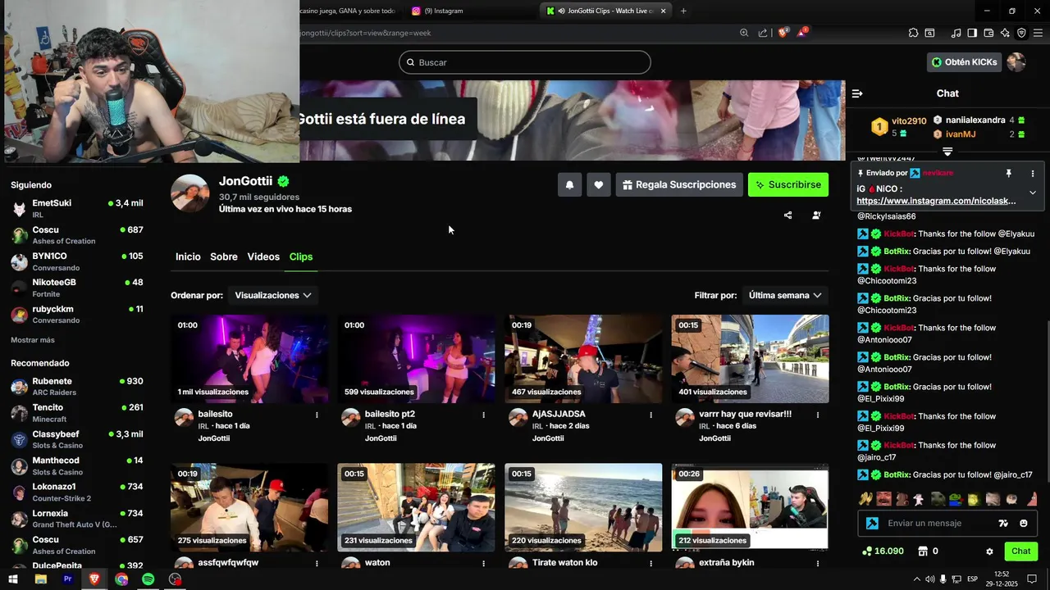Unpin the pinned chat message
This screenshot has height=590, width=1050.
pyautogui.click(x=1009, y=174)
